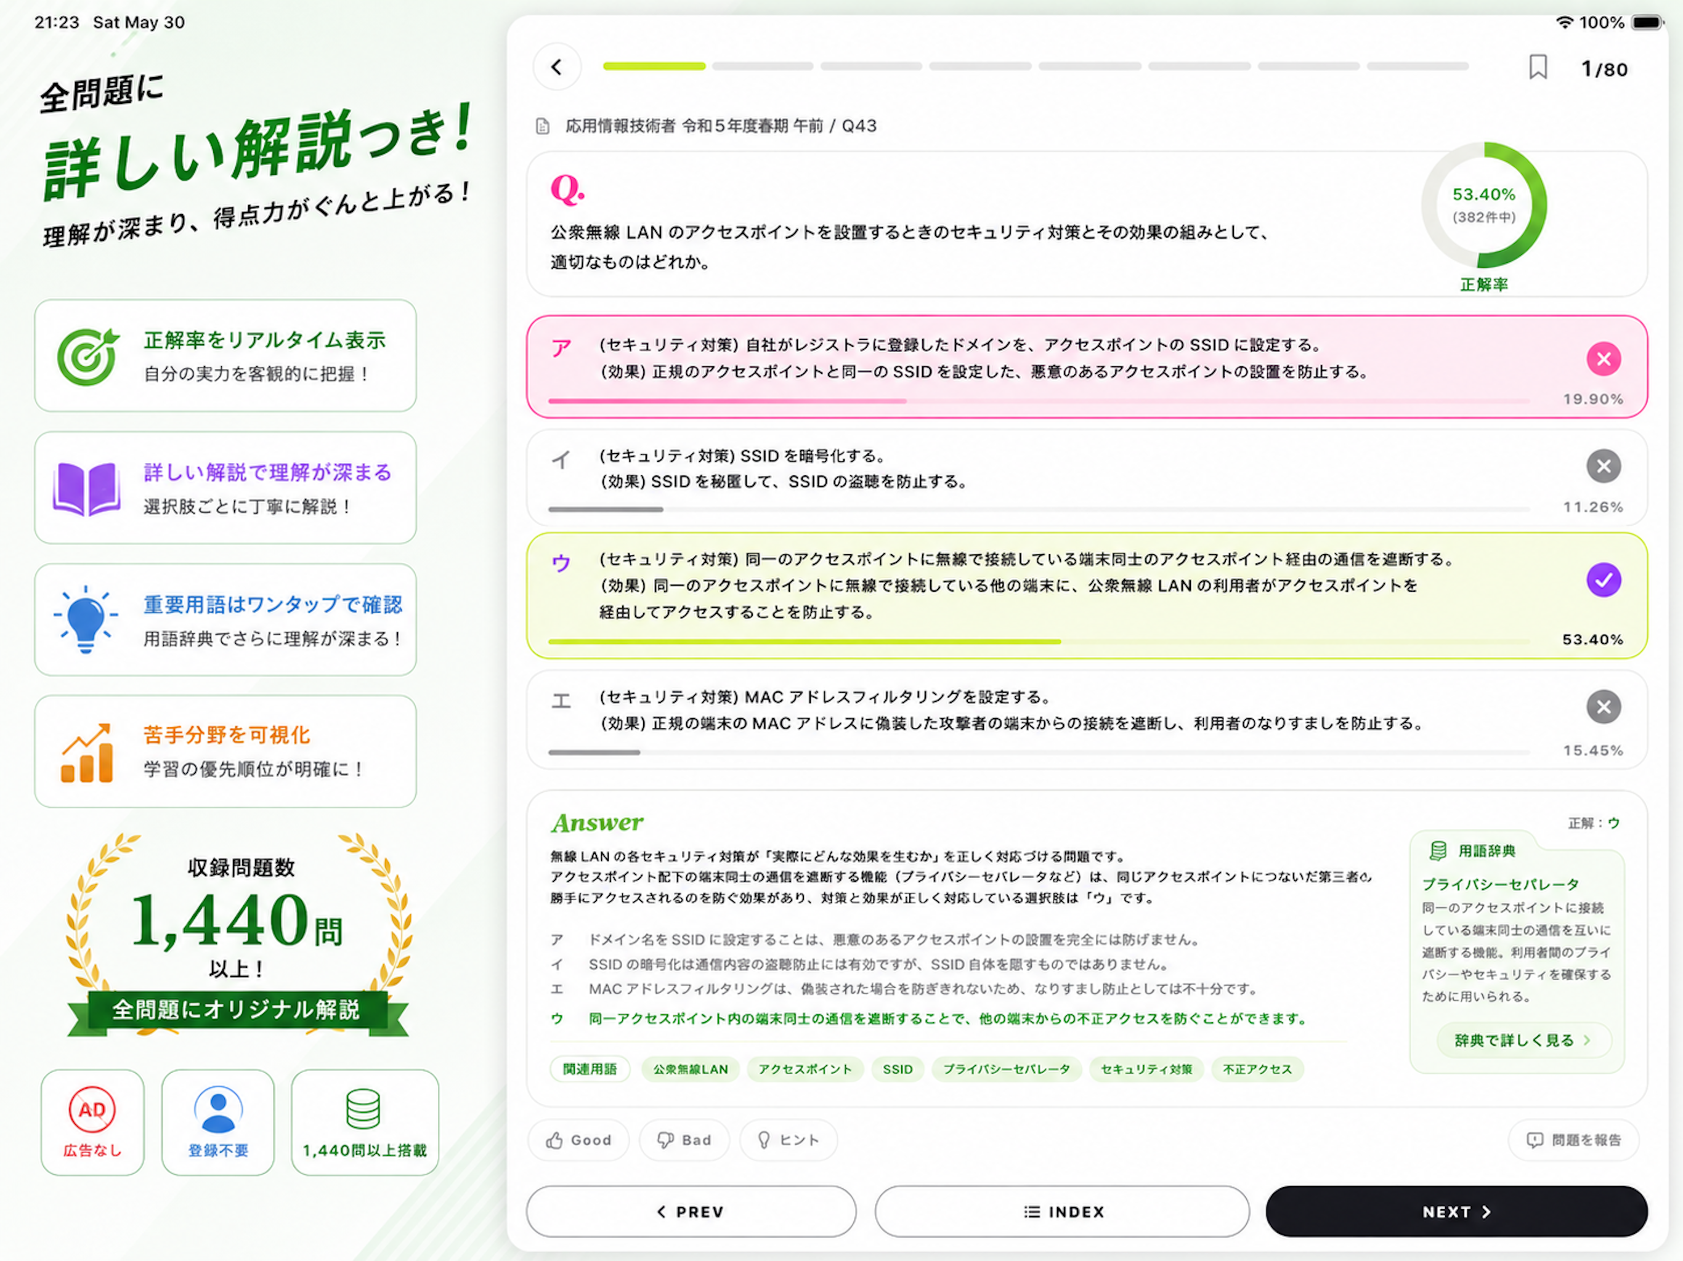Click the green プライバシーセパレータ related term tag
The image size is (1683, 1261).
(x=1007, y=1070)
